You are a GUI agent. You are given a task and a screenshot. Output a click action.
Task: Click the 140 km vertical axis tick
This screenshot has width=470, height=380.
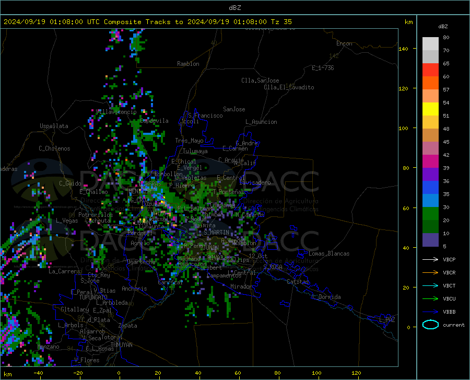point(403,49)
